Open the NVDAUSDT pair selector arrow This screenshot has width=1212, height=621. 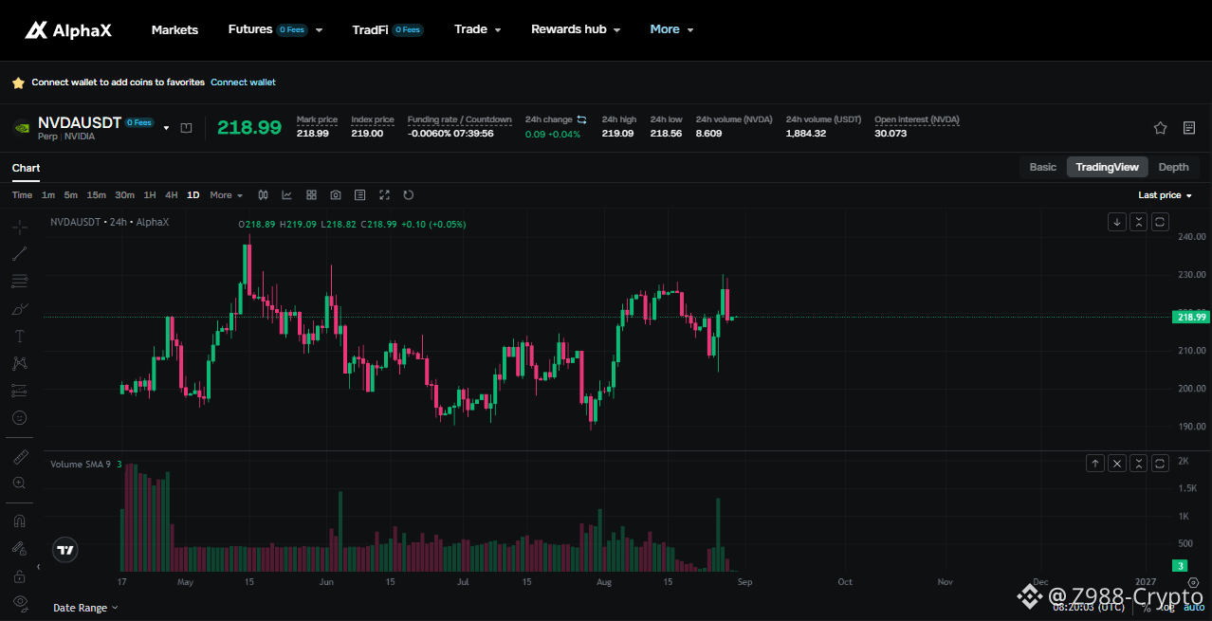pyautogui.click(x=167, y=128)
